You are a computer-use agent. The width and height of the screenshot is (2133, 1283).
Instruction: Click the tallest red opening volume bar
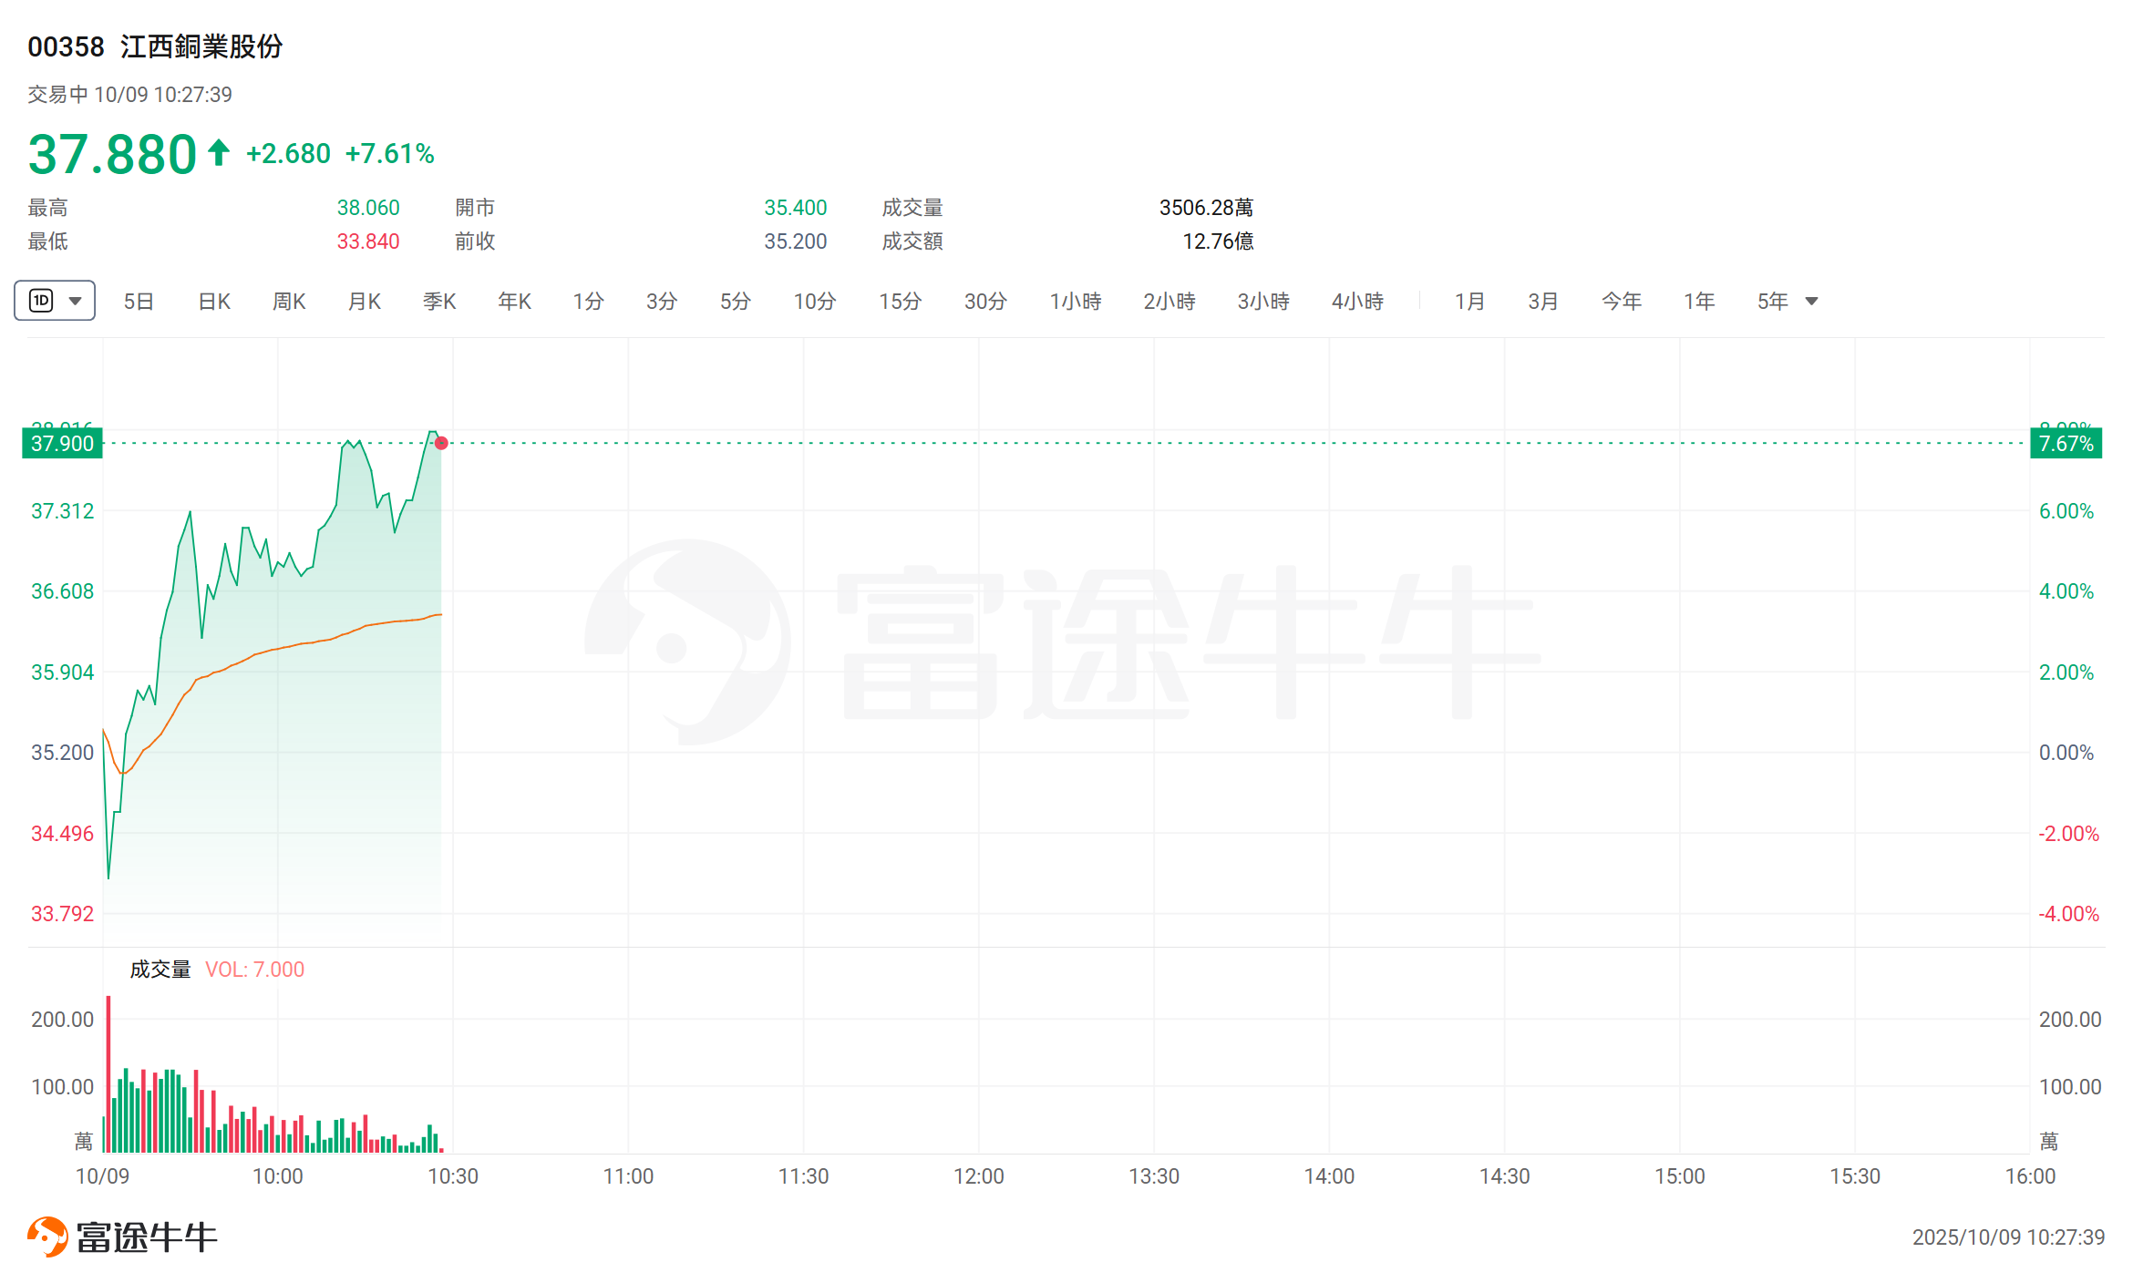coord(108,1075)
